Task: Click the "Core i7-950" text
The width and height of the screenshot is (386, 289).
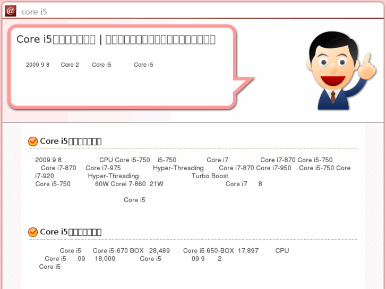Action: [273, 168]
